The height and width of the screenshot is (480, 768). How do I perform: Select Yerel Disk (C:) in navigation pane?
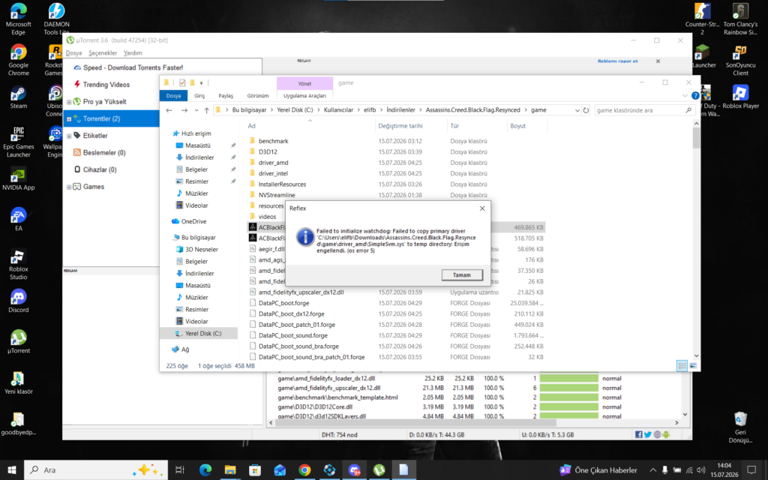point(202,334)
